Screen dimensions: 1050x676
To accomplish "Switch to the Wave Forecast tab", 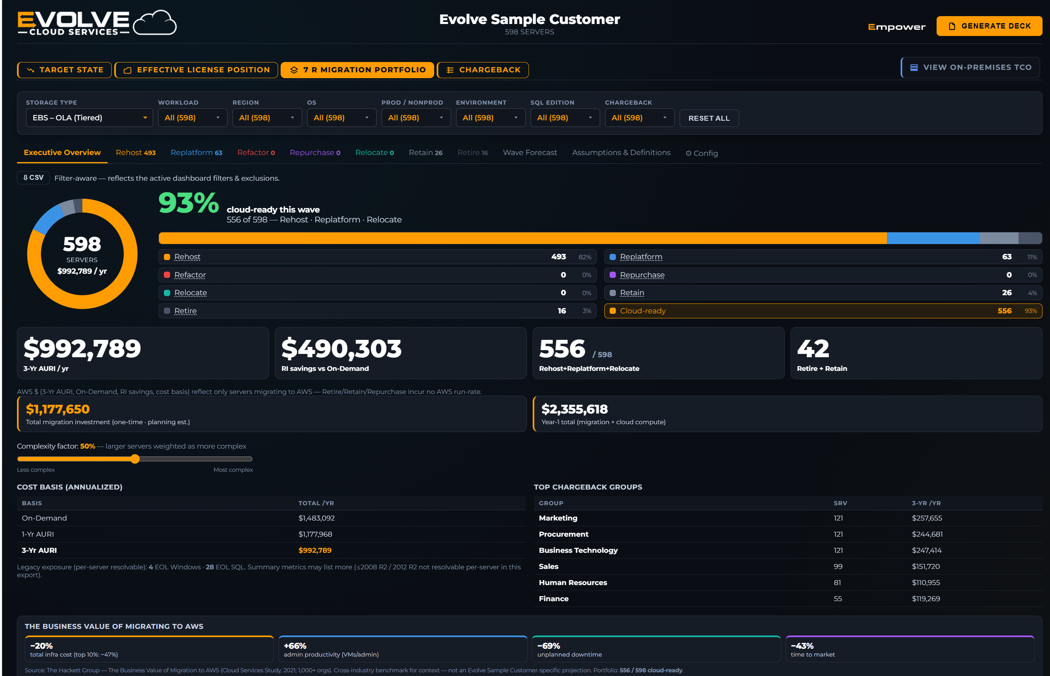I will 530,153.
